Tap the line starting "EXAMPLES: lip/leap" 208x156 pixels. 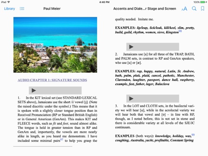point(155,28)
